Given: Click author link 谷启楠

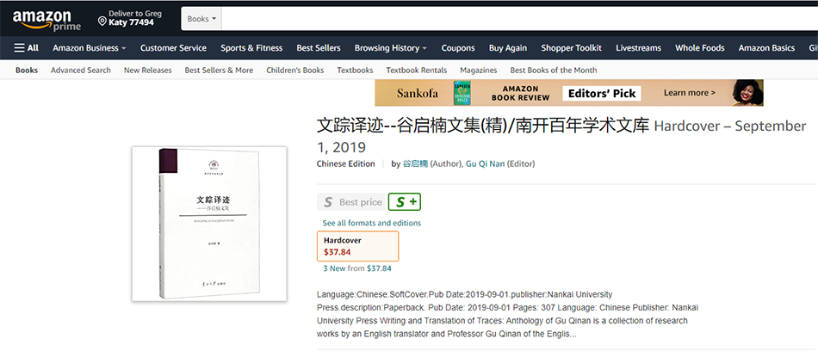Looking at the screenshot, I should tap(415, 163).
